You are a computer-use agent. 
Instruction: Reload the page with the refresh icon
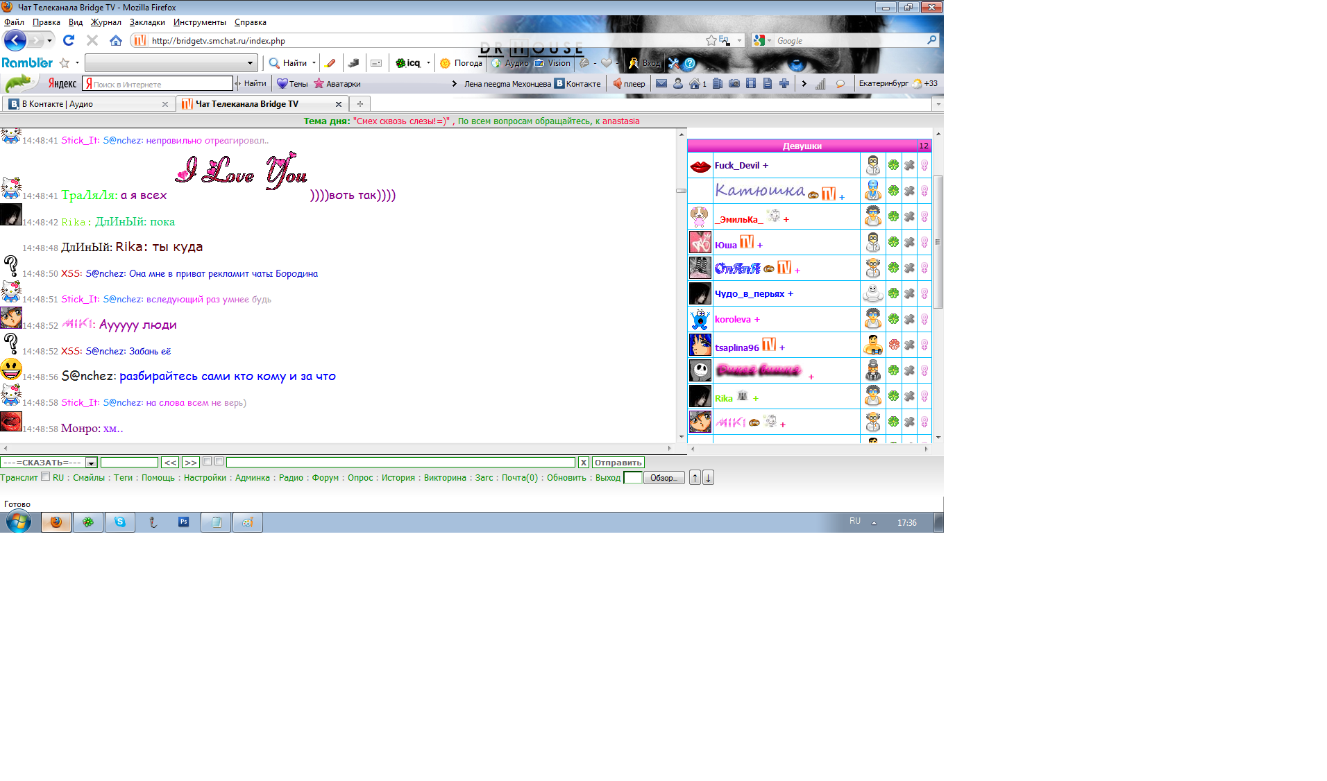(68, 40)
